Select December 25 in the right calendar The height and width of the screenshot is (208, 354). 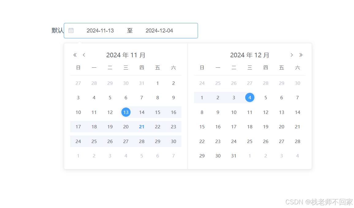[249, 141]
